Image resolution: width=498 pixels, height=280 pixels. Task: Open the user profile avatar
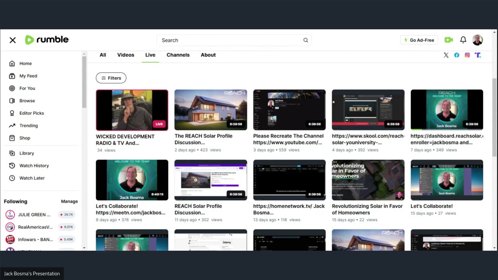click(477, 40)
